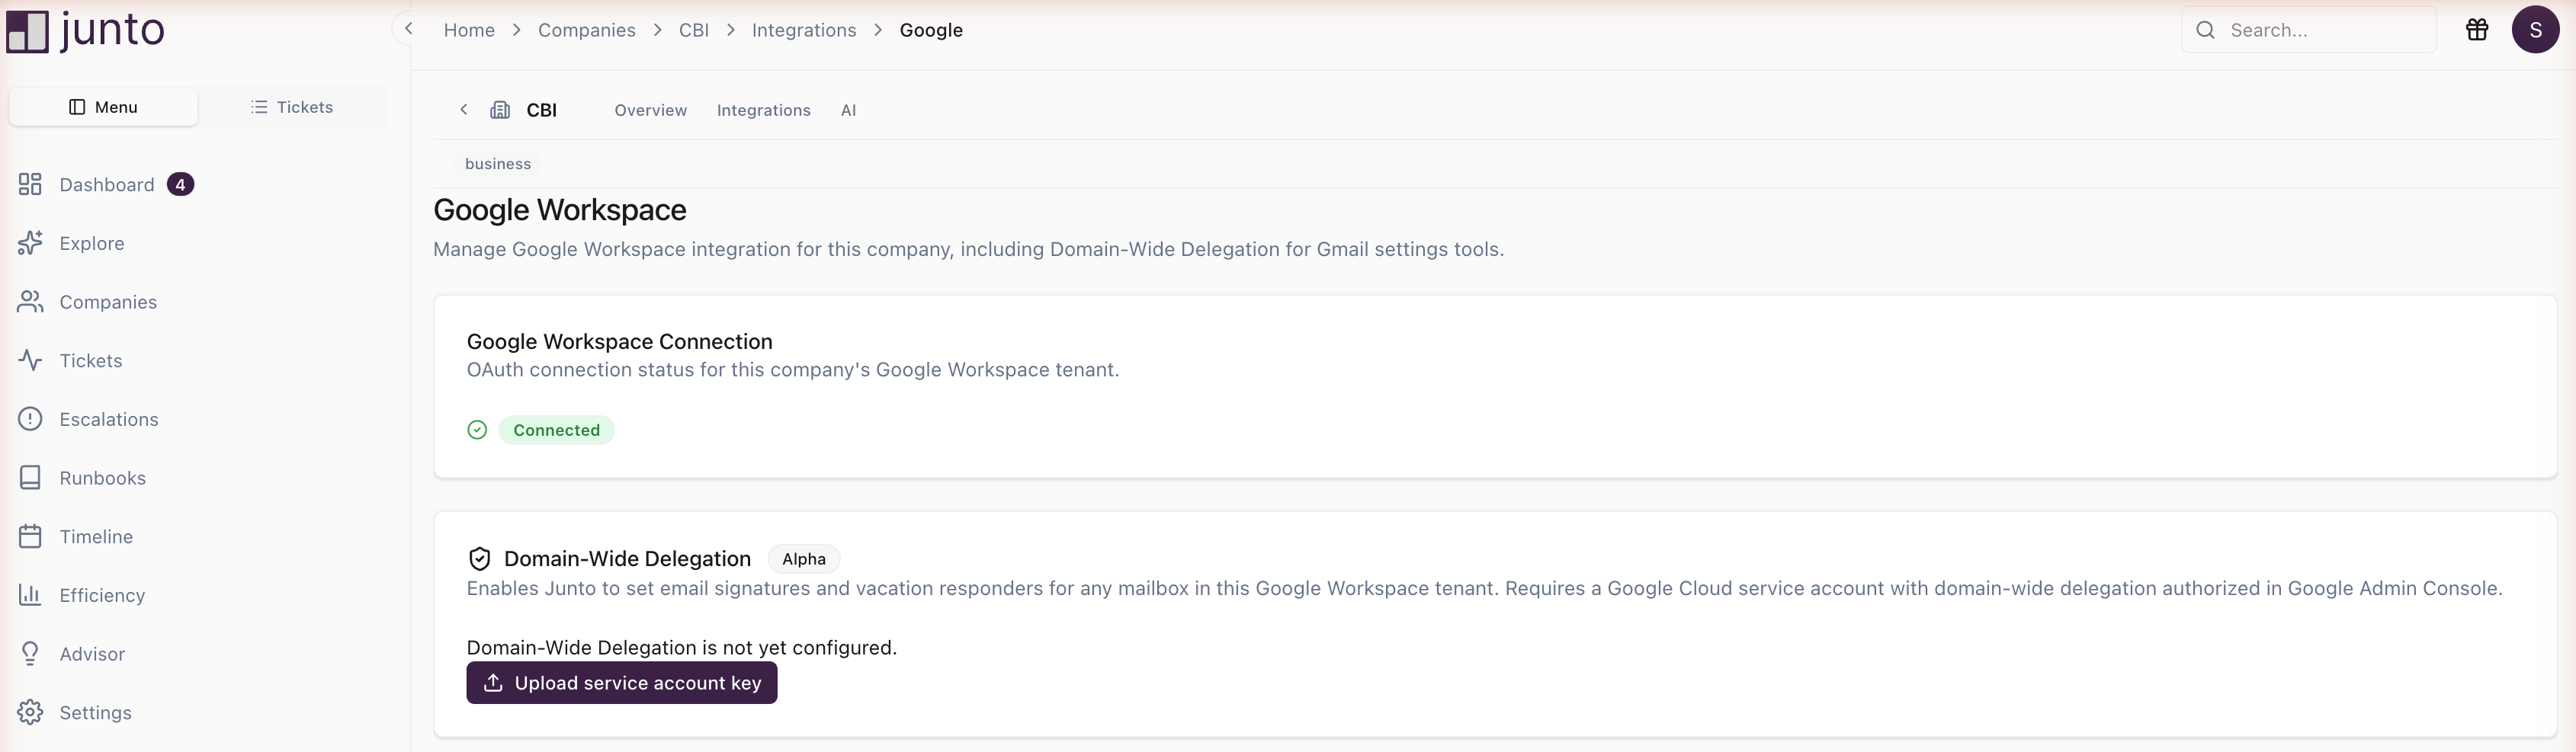
Task: Click the search magnifier icon
Action: tap(2205, 30)
